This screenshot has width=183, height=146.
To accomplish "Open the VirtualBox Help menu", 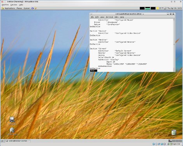I will coord(21,5).
